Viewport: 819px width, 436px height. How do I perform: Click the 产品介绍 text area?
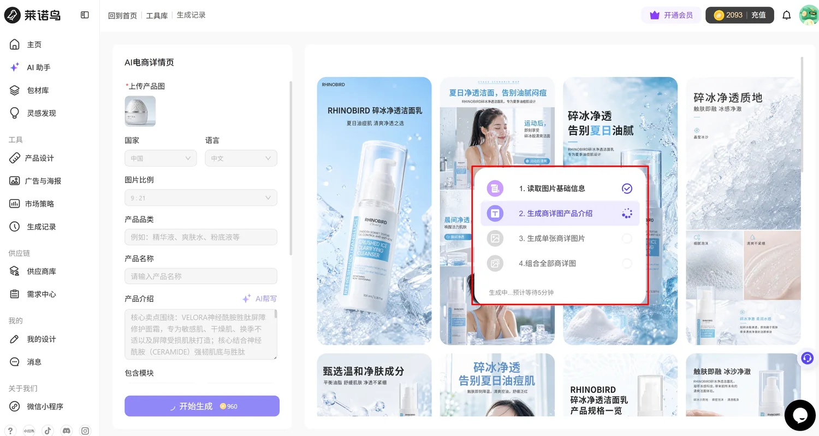(201, 334)
